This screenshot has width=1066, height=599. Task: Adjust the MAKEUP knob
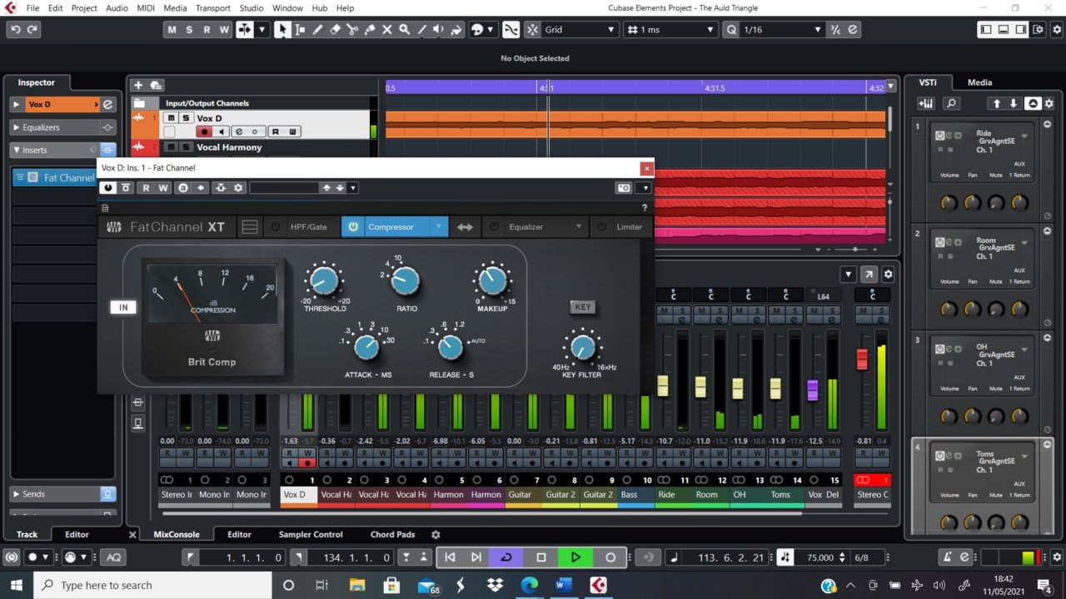492,281
